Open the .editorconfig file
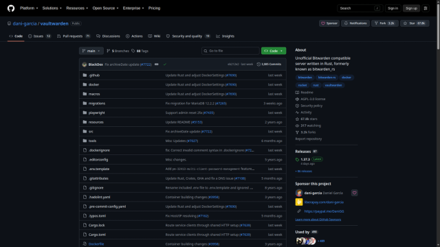 pos(98,160)
